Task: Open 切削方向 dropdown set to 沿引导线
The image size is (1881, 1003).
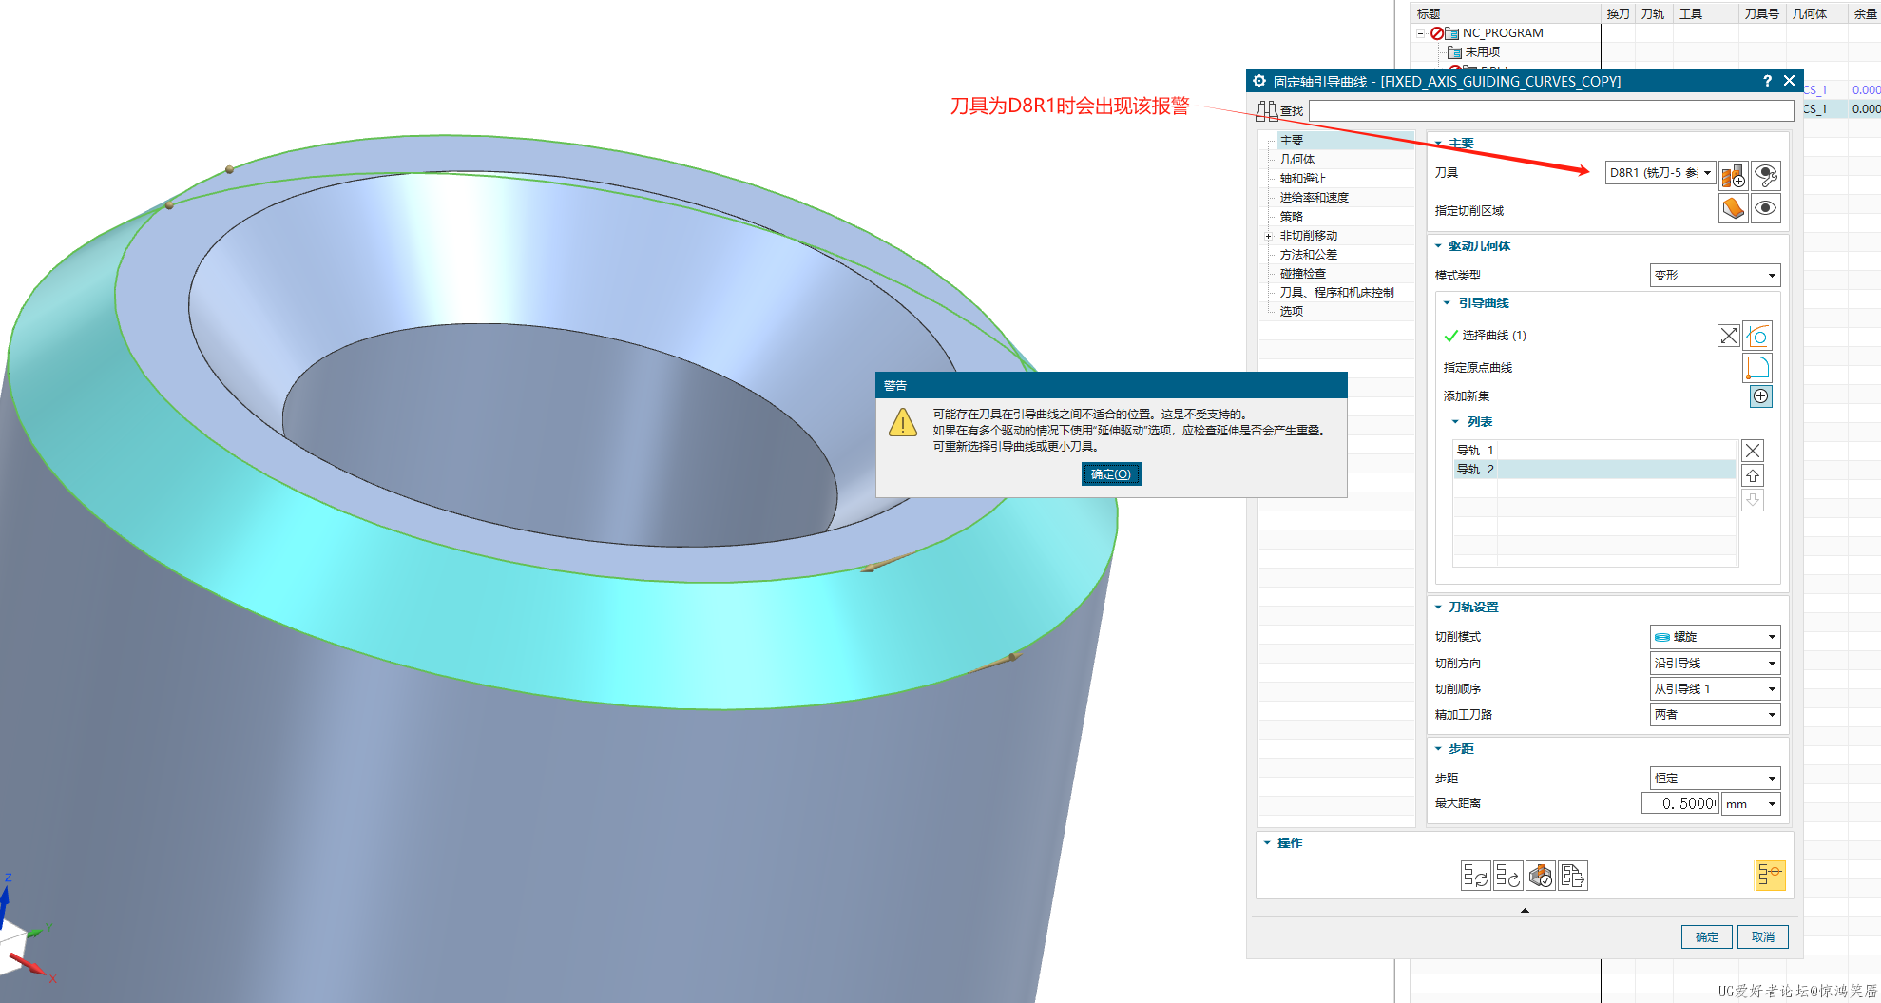Action: [1715, 664]
